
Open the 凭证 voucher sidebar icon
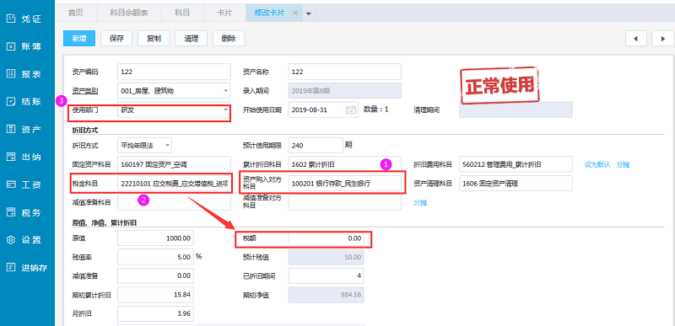[11, 19]
